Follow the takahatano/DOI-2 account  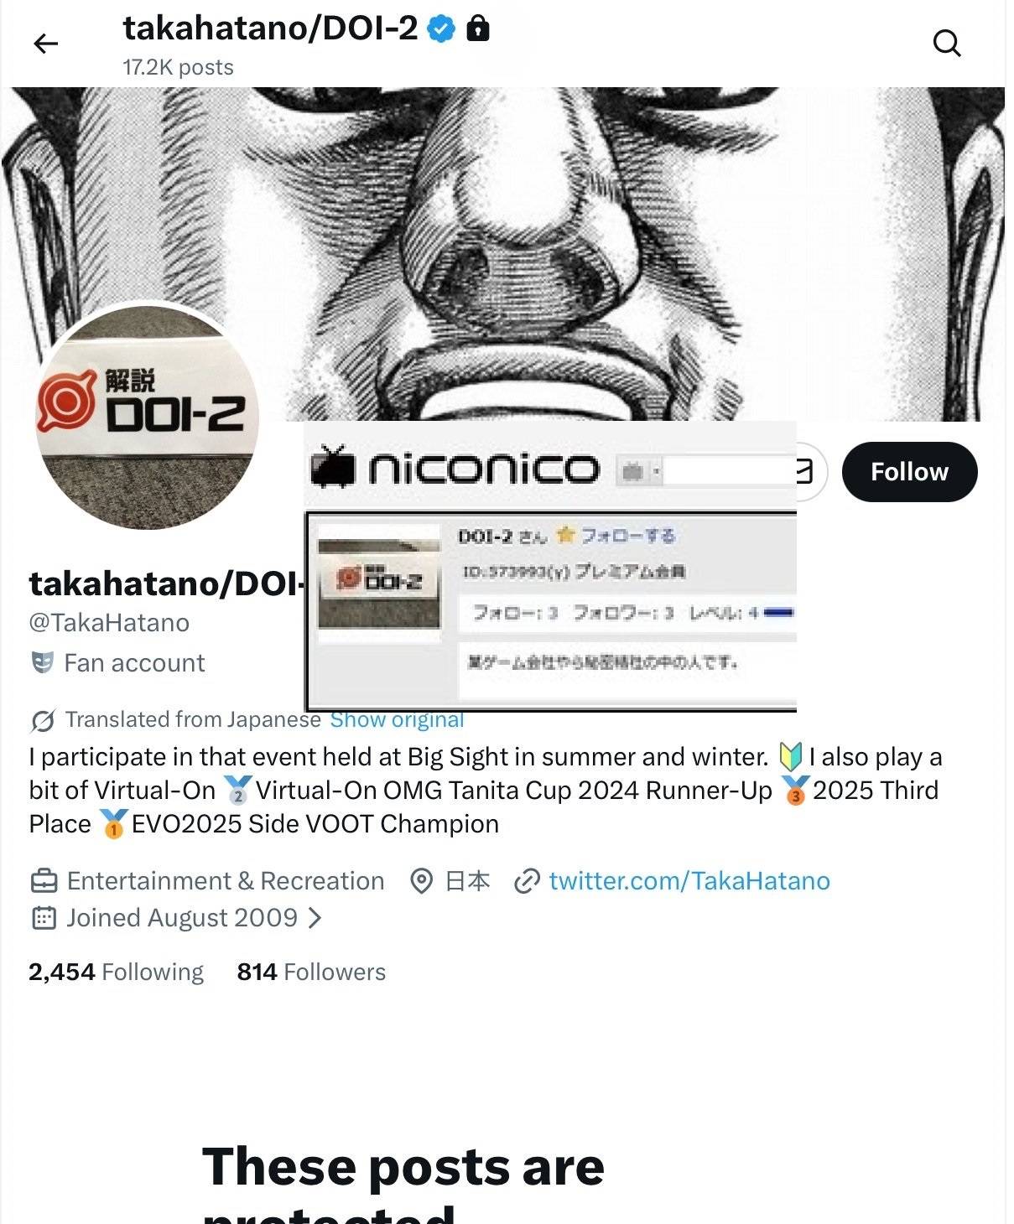point(909,472)
